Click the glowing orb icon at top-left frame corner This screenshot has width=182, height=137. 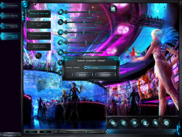point(25,4)
